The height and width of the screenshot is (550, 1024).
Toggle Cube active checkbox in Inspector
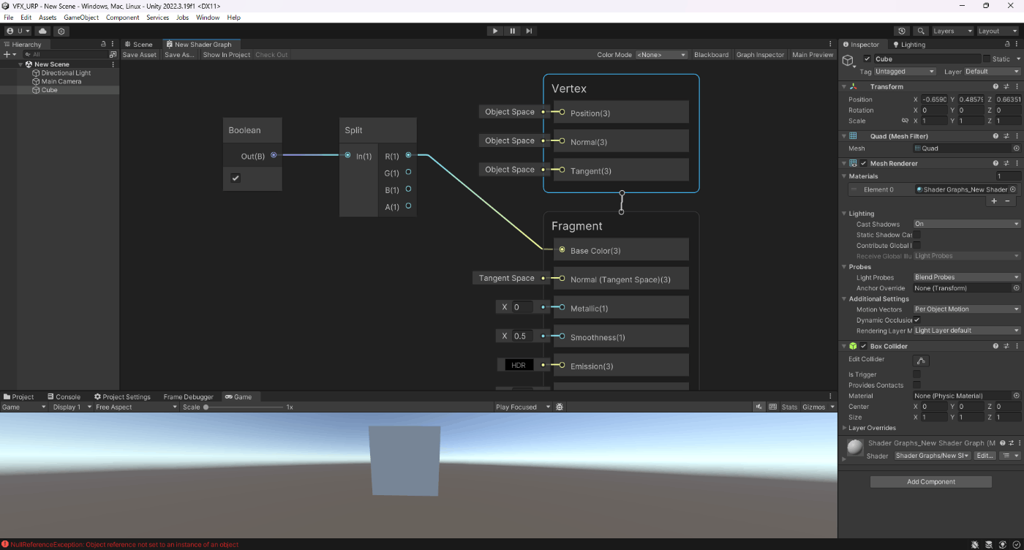pyautogui.click(x=867, y=59)
